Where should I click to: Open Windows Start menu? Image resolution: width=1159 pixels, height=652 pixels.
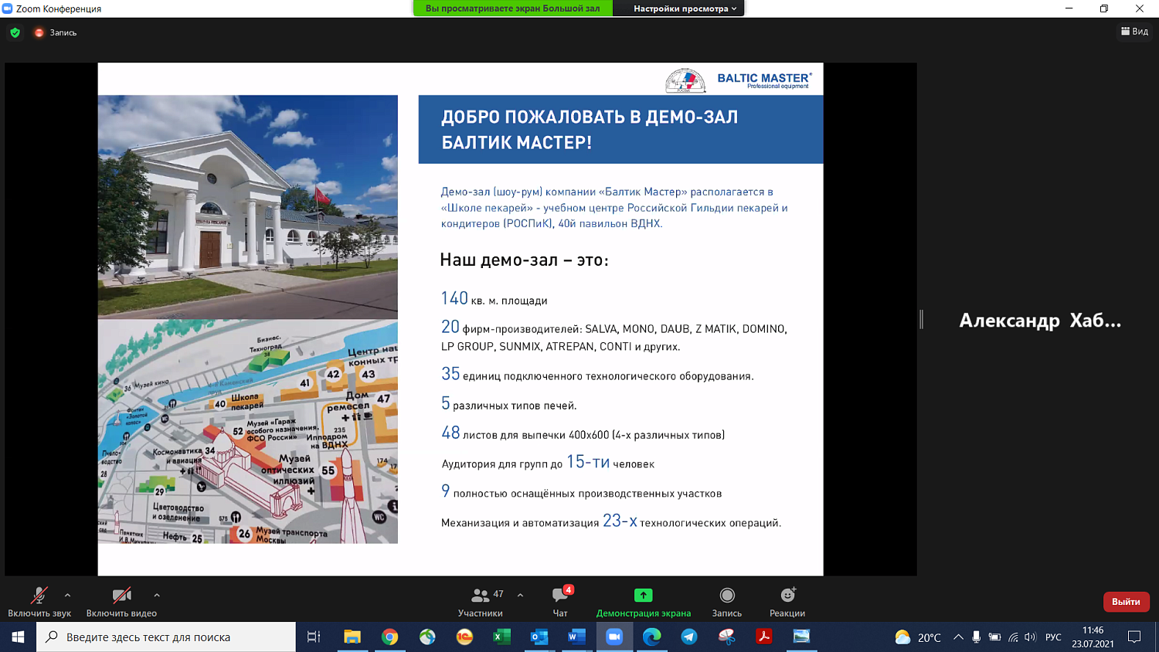pos(18,637)
